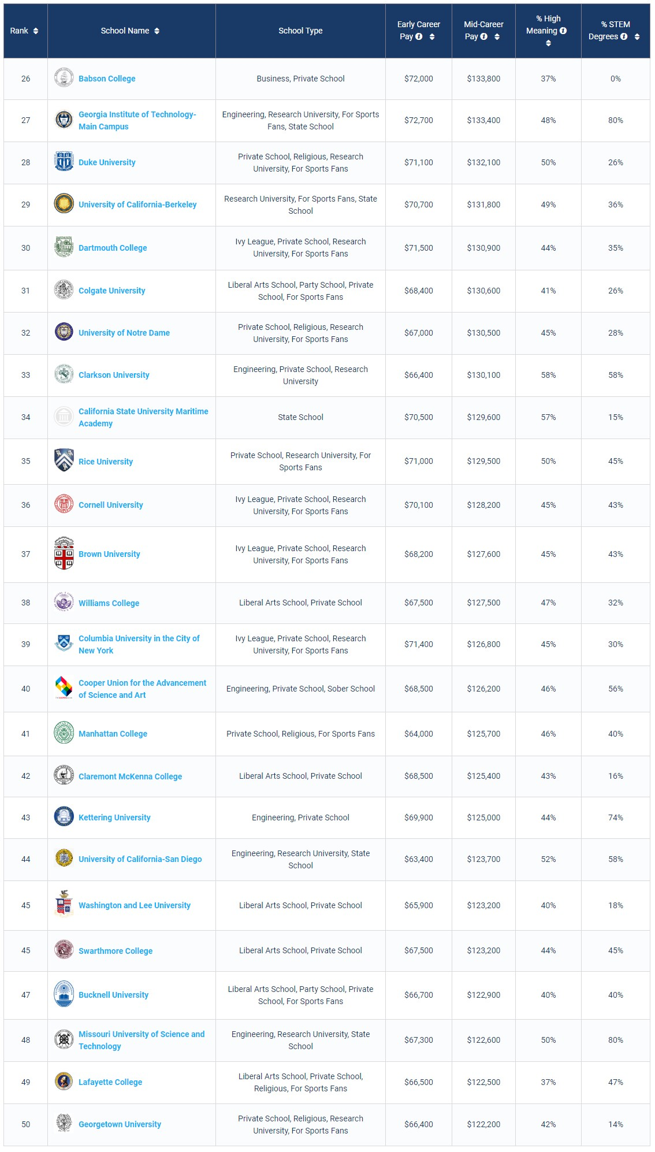
Task: Click the Brown University crest logo
Action: pyautogui.click(x=64, y=553)
